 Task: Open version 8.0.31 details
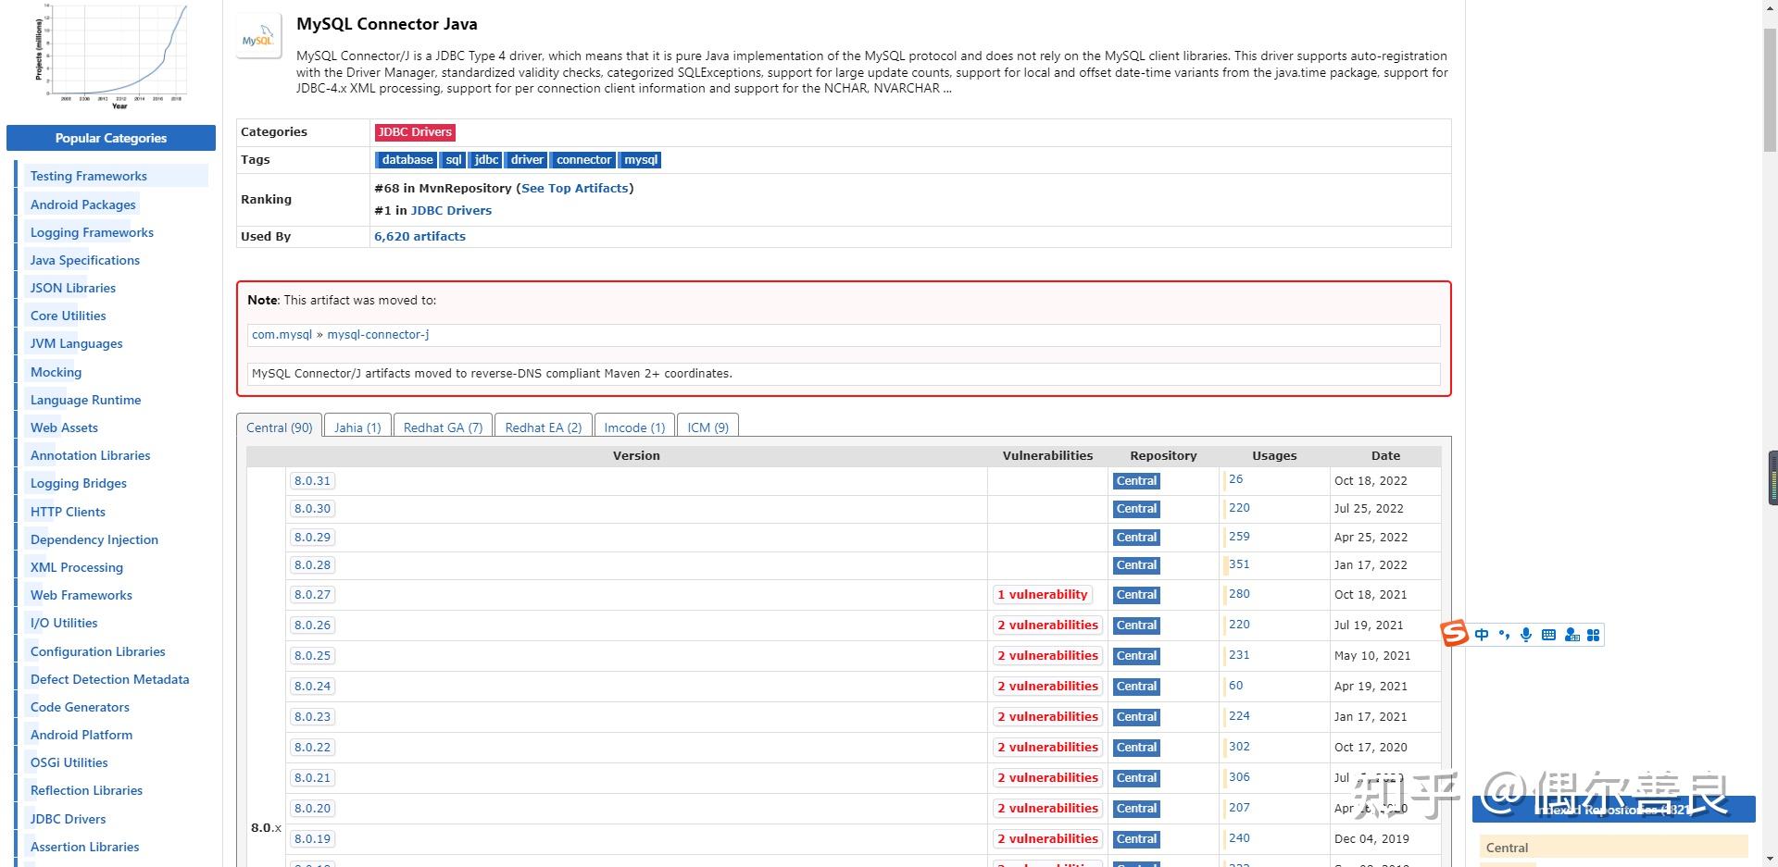312,480
